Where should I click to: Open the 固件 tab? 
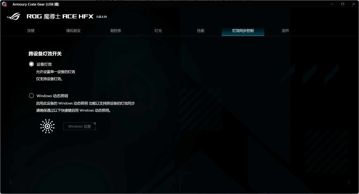[285, 30]
